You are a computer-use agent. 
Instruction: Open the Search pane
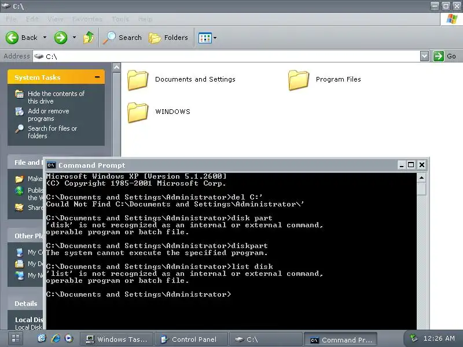pos(122,38)
